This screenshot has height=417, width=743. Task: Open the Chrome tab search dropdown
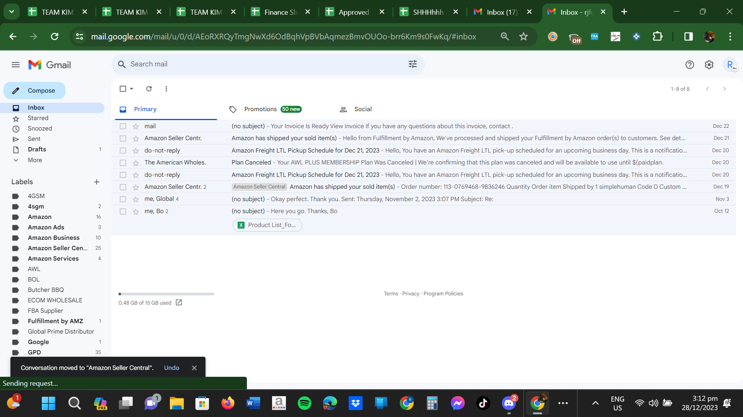point(12,12)
